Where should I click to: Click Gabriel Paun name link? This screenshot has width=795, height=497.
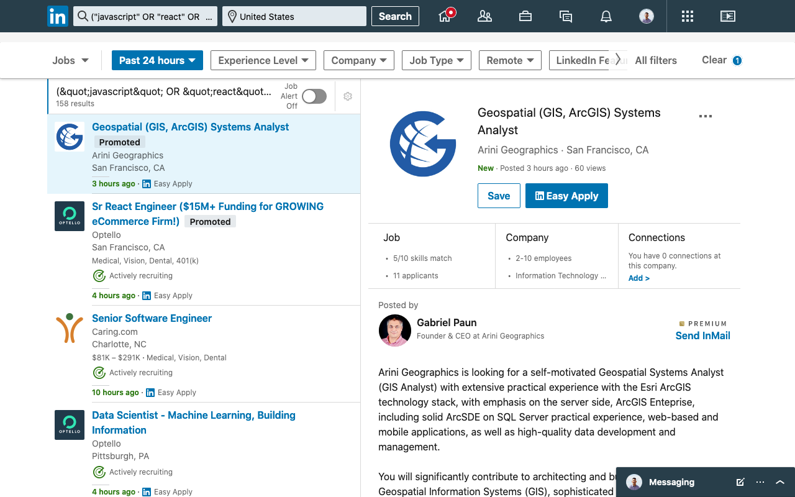point(447,322)
